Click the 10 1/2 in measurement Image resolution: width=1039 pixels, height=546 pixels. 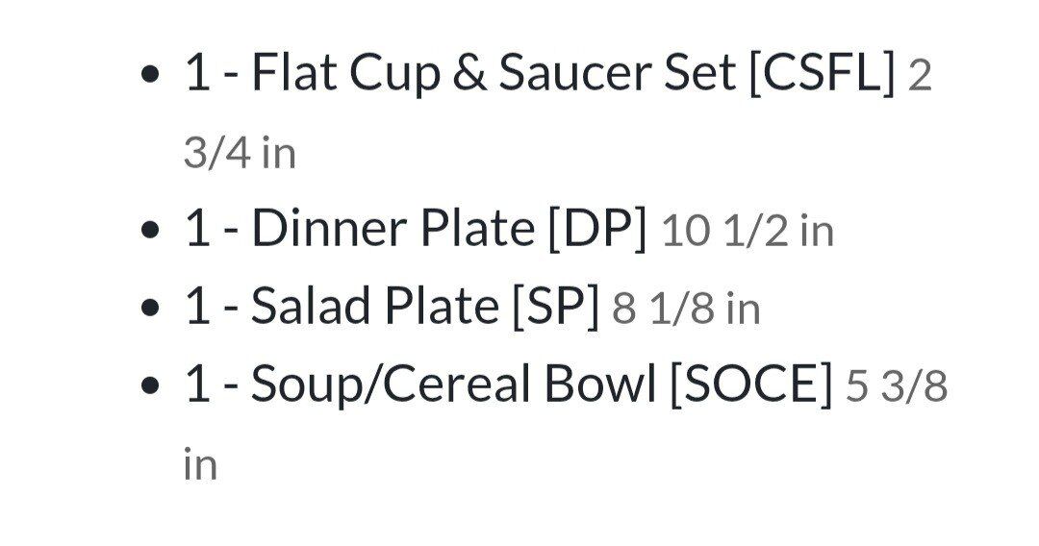[747, 232]
